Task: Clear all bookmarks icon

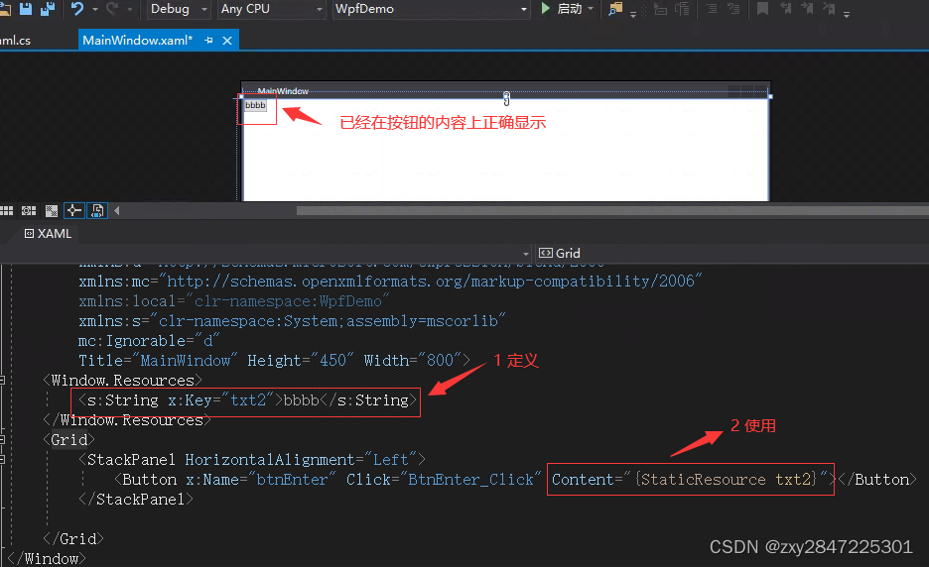Action: (x=829, y=8)
